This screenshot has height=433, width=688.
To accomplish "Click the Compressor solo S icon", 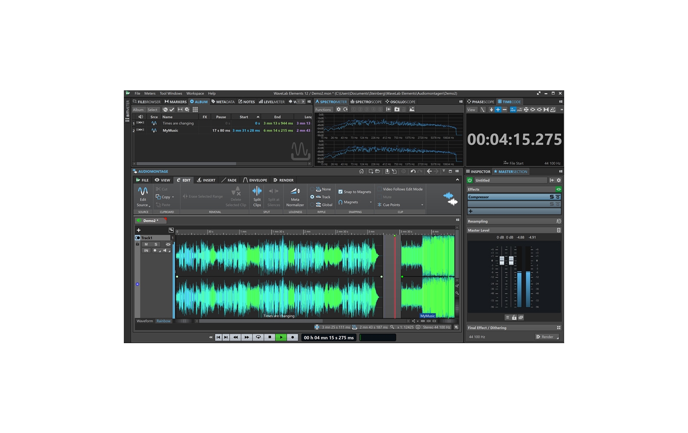I will point(552,197).
